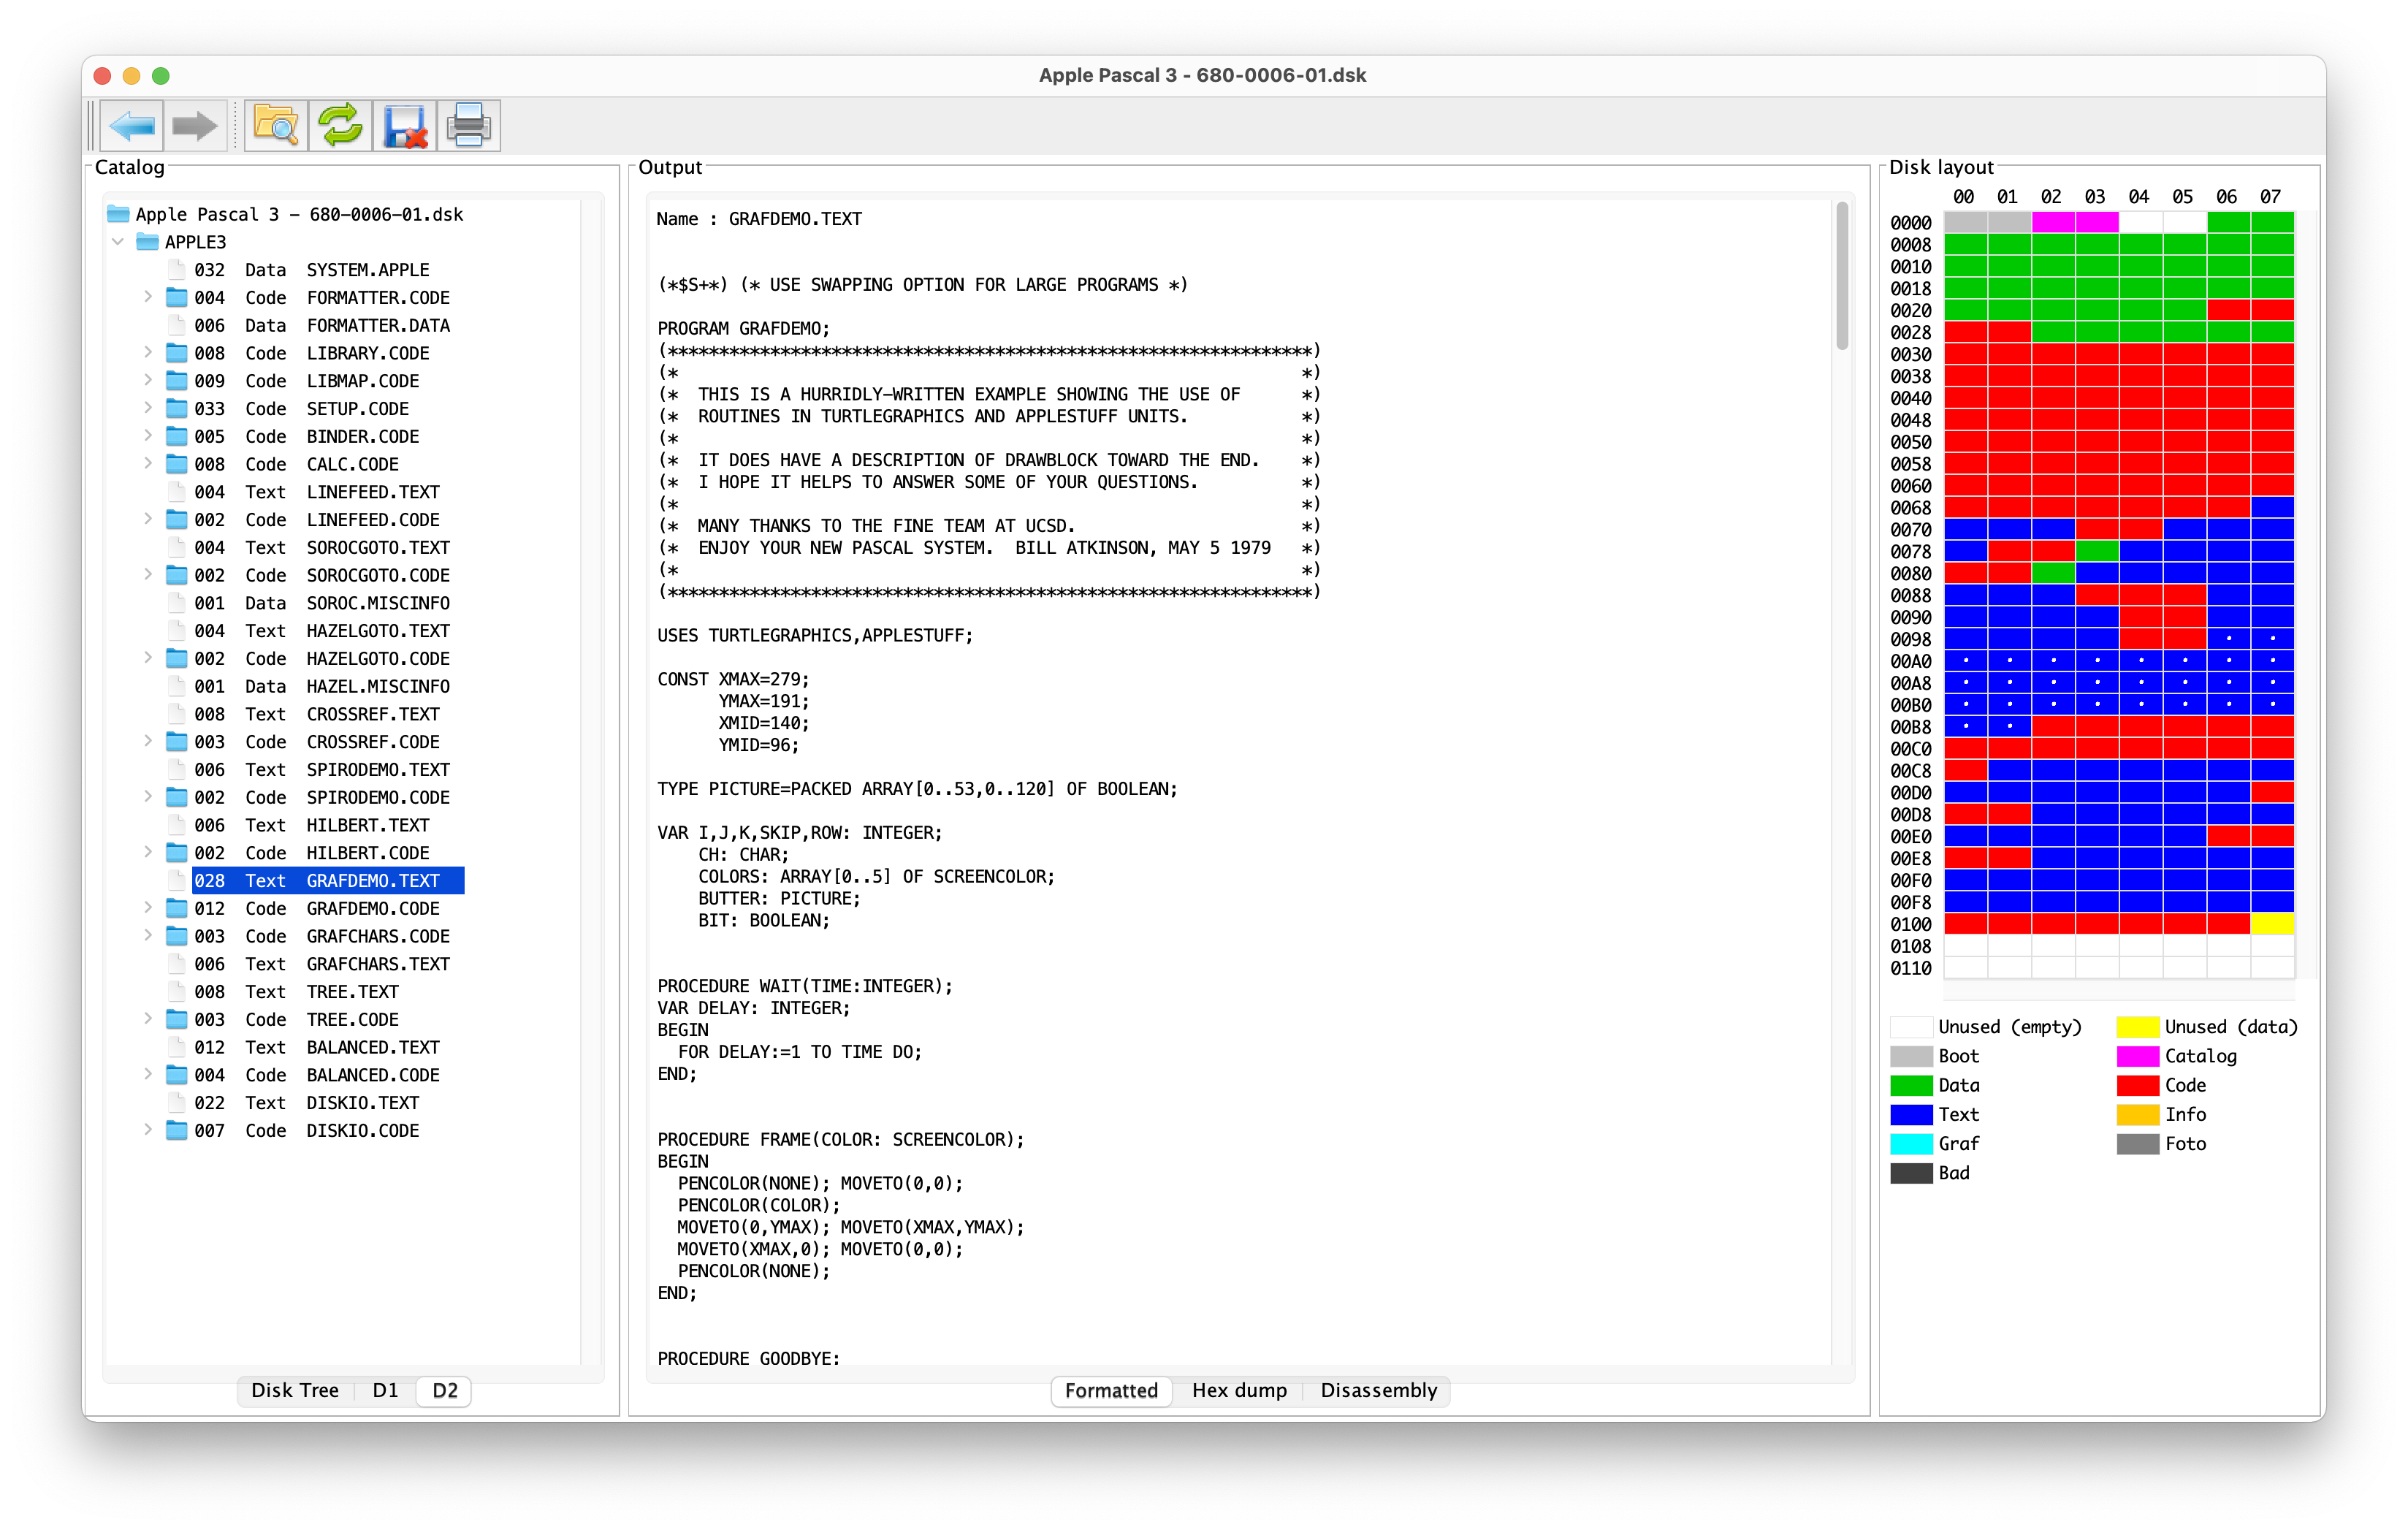Switch to the D1 tab

385,1391
